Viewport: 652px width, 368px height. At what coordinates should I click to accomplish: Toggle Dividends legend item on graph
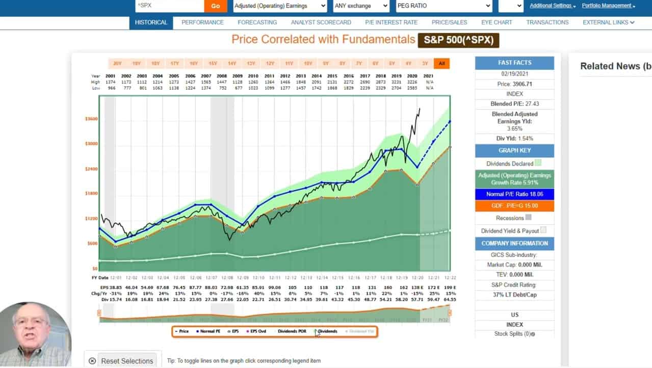pos(327,331)
